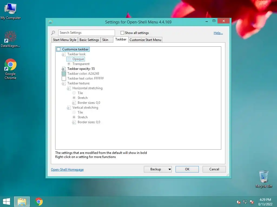
Task: Click the gear icon beside Taskbar opacity
Action: pyautogui.click(x=63, y=69)
